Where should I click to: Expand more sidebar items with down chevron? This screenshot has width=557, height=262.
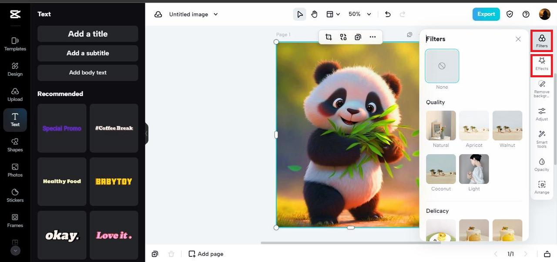[x=15, y=251]
